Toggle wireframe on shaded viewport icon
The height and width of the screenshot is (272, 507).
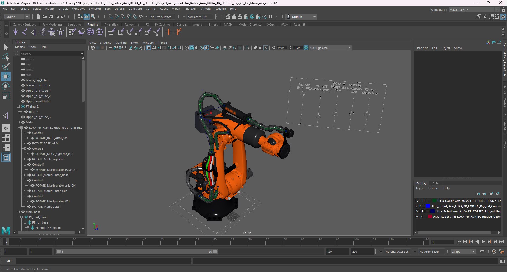click(202, 48)
